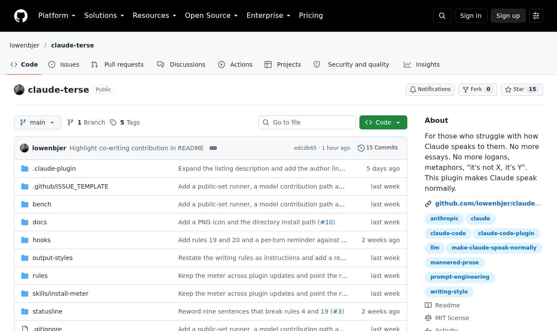Image resolution: width=557 pixels, height=331 pixels.
Task: Click the tags icon beside 5 Tags
Action: point(113,122)
